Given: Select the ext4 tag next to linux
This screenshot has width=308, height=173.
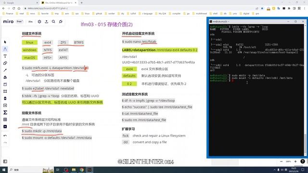Looking at the screenshot, I should pos(48,42).
